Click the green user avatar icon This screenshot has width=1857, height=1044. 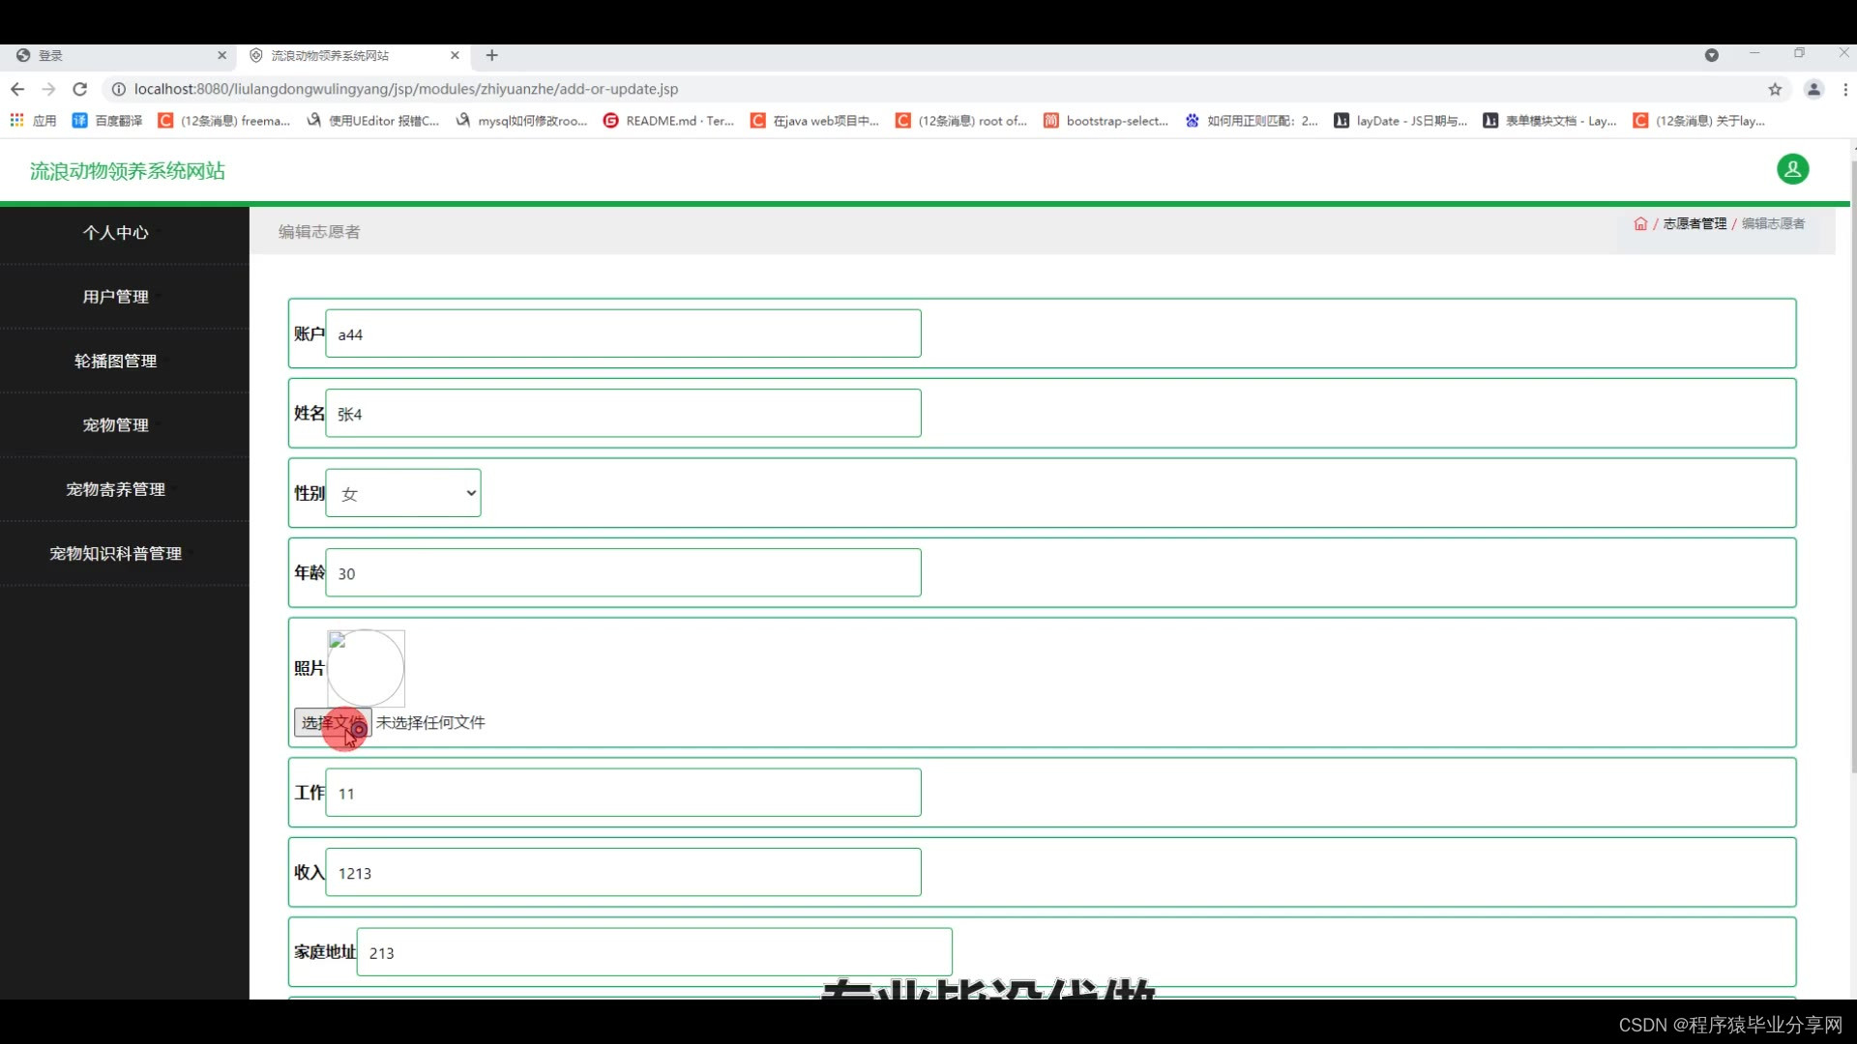[1792, 169]
